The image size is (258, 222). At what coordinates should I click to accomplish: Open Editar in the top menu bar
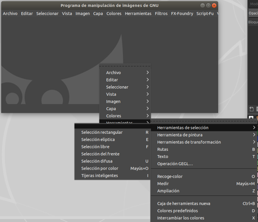[x=27, y=13]
